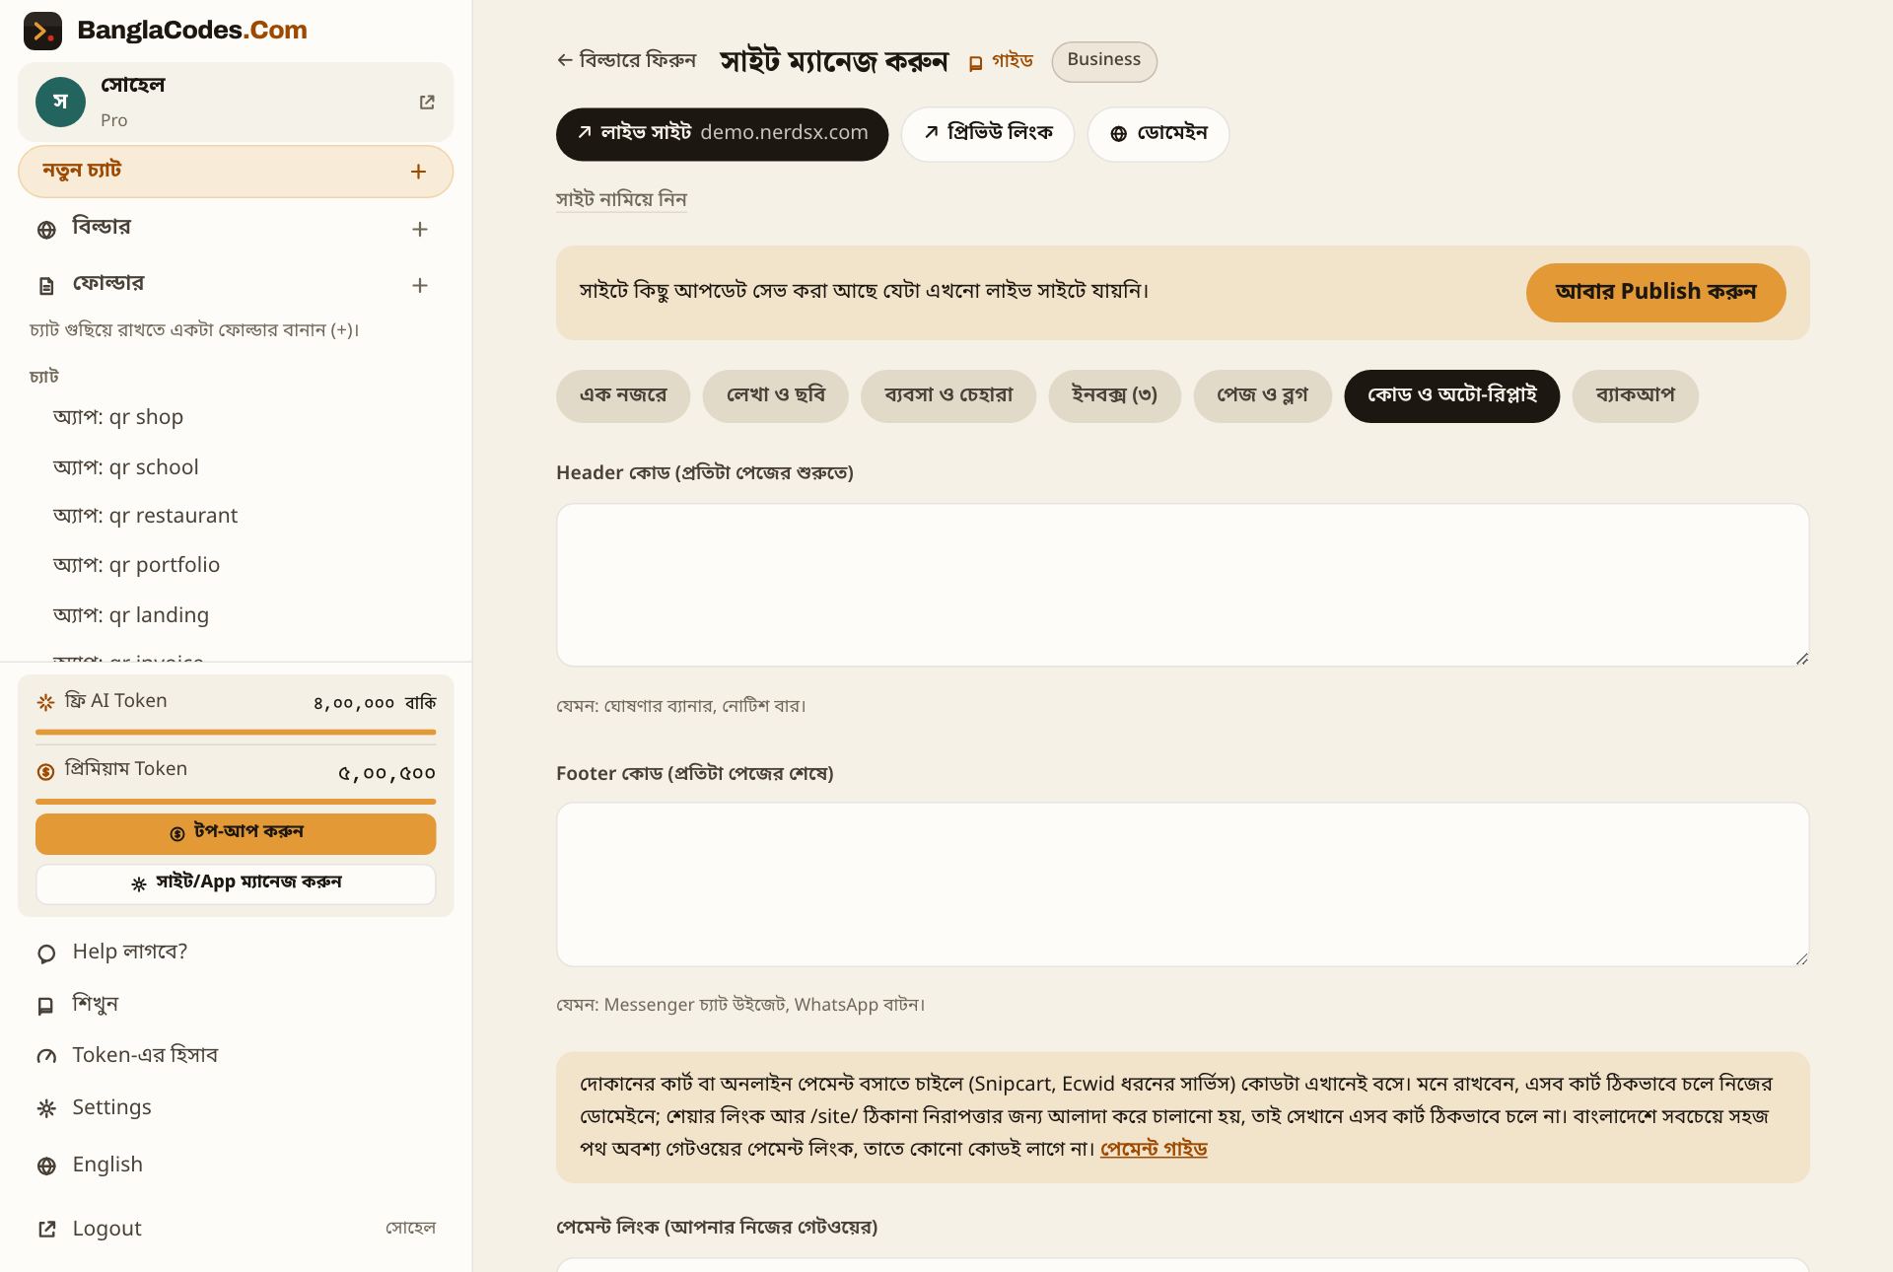
Task: Click আবার Publish করুন button
Action: point(1656,292)
